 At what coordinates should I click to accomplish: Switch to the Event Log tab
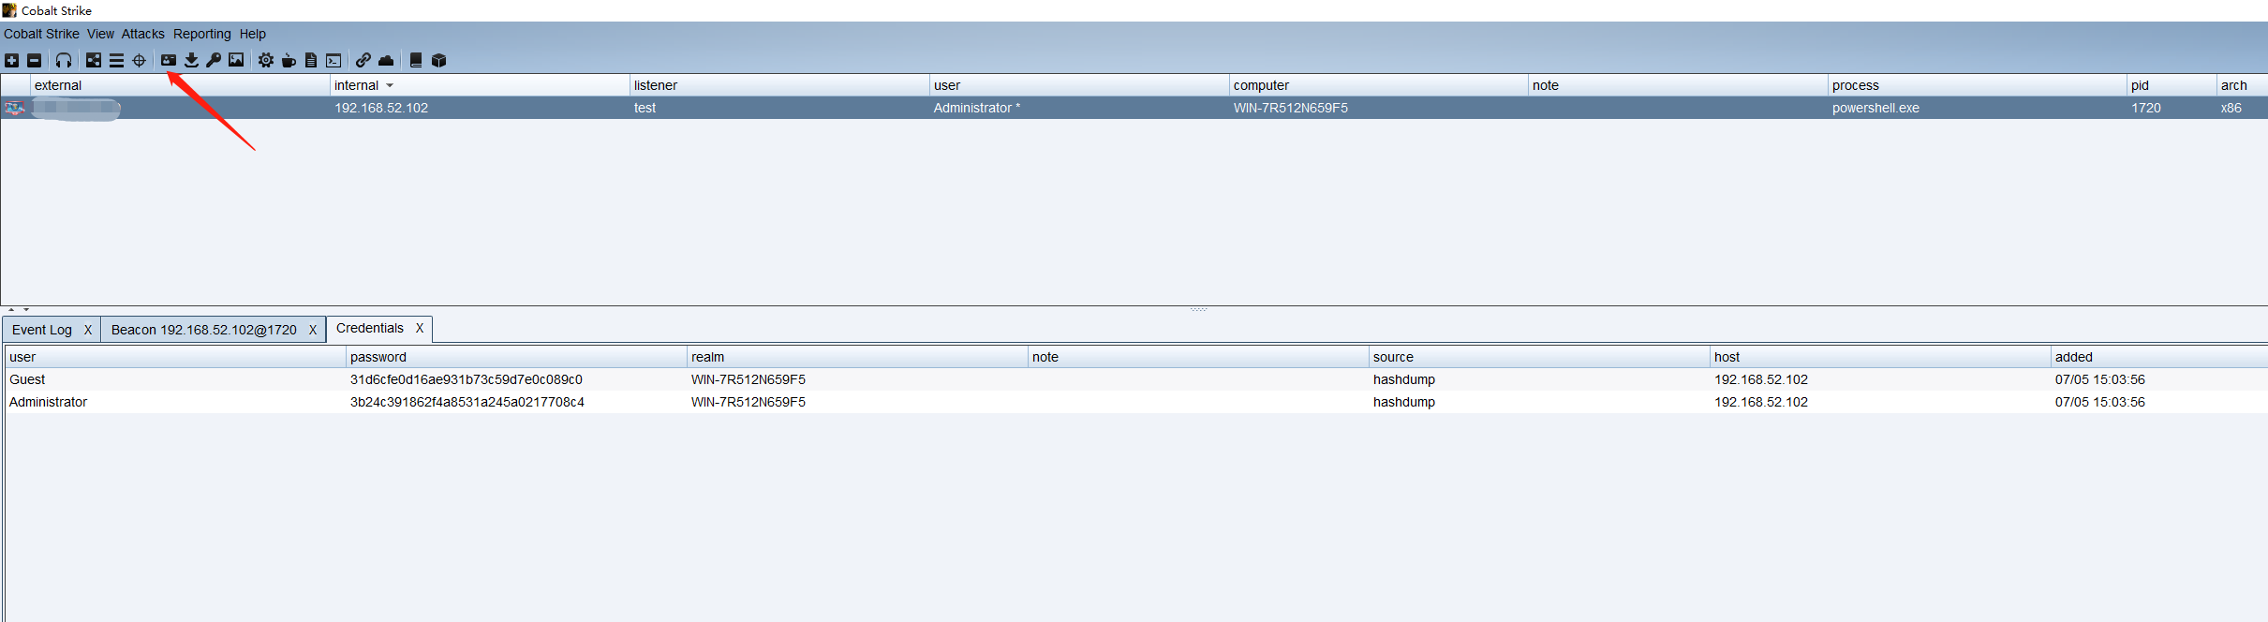pyautogui.click(x=42, y=330)
